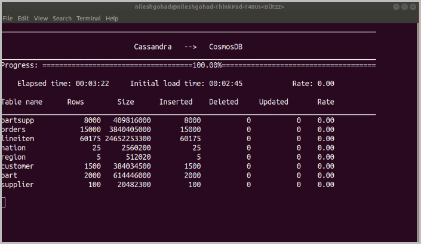The image size is (421, 244).
Task: Open the View menu
Action: click(41, 19)
